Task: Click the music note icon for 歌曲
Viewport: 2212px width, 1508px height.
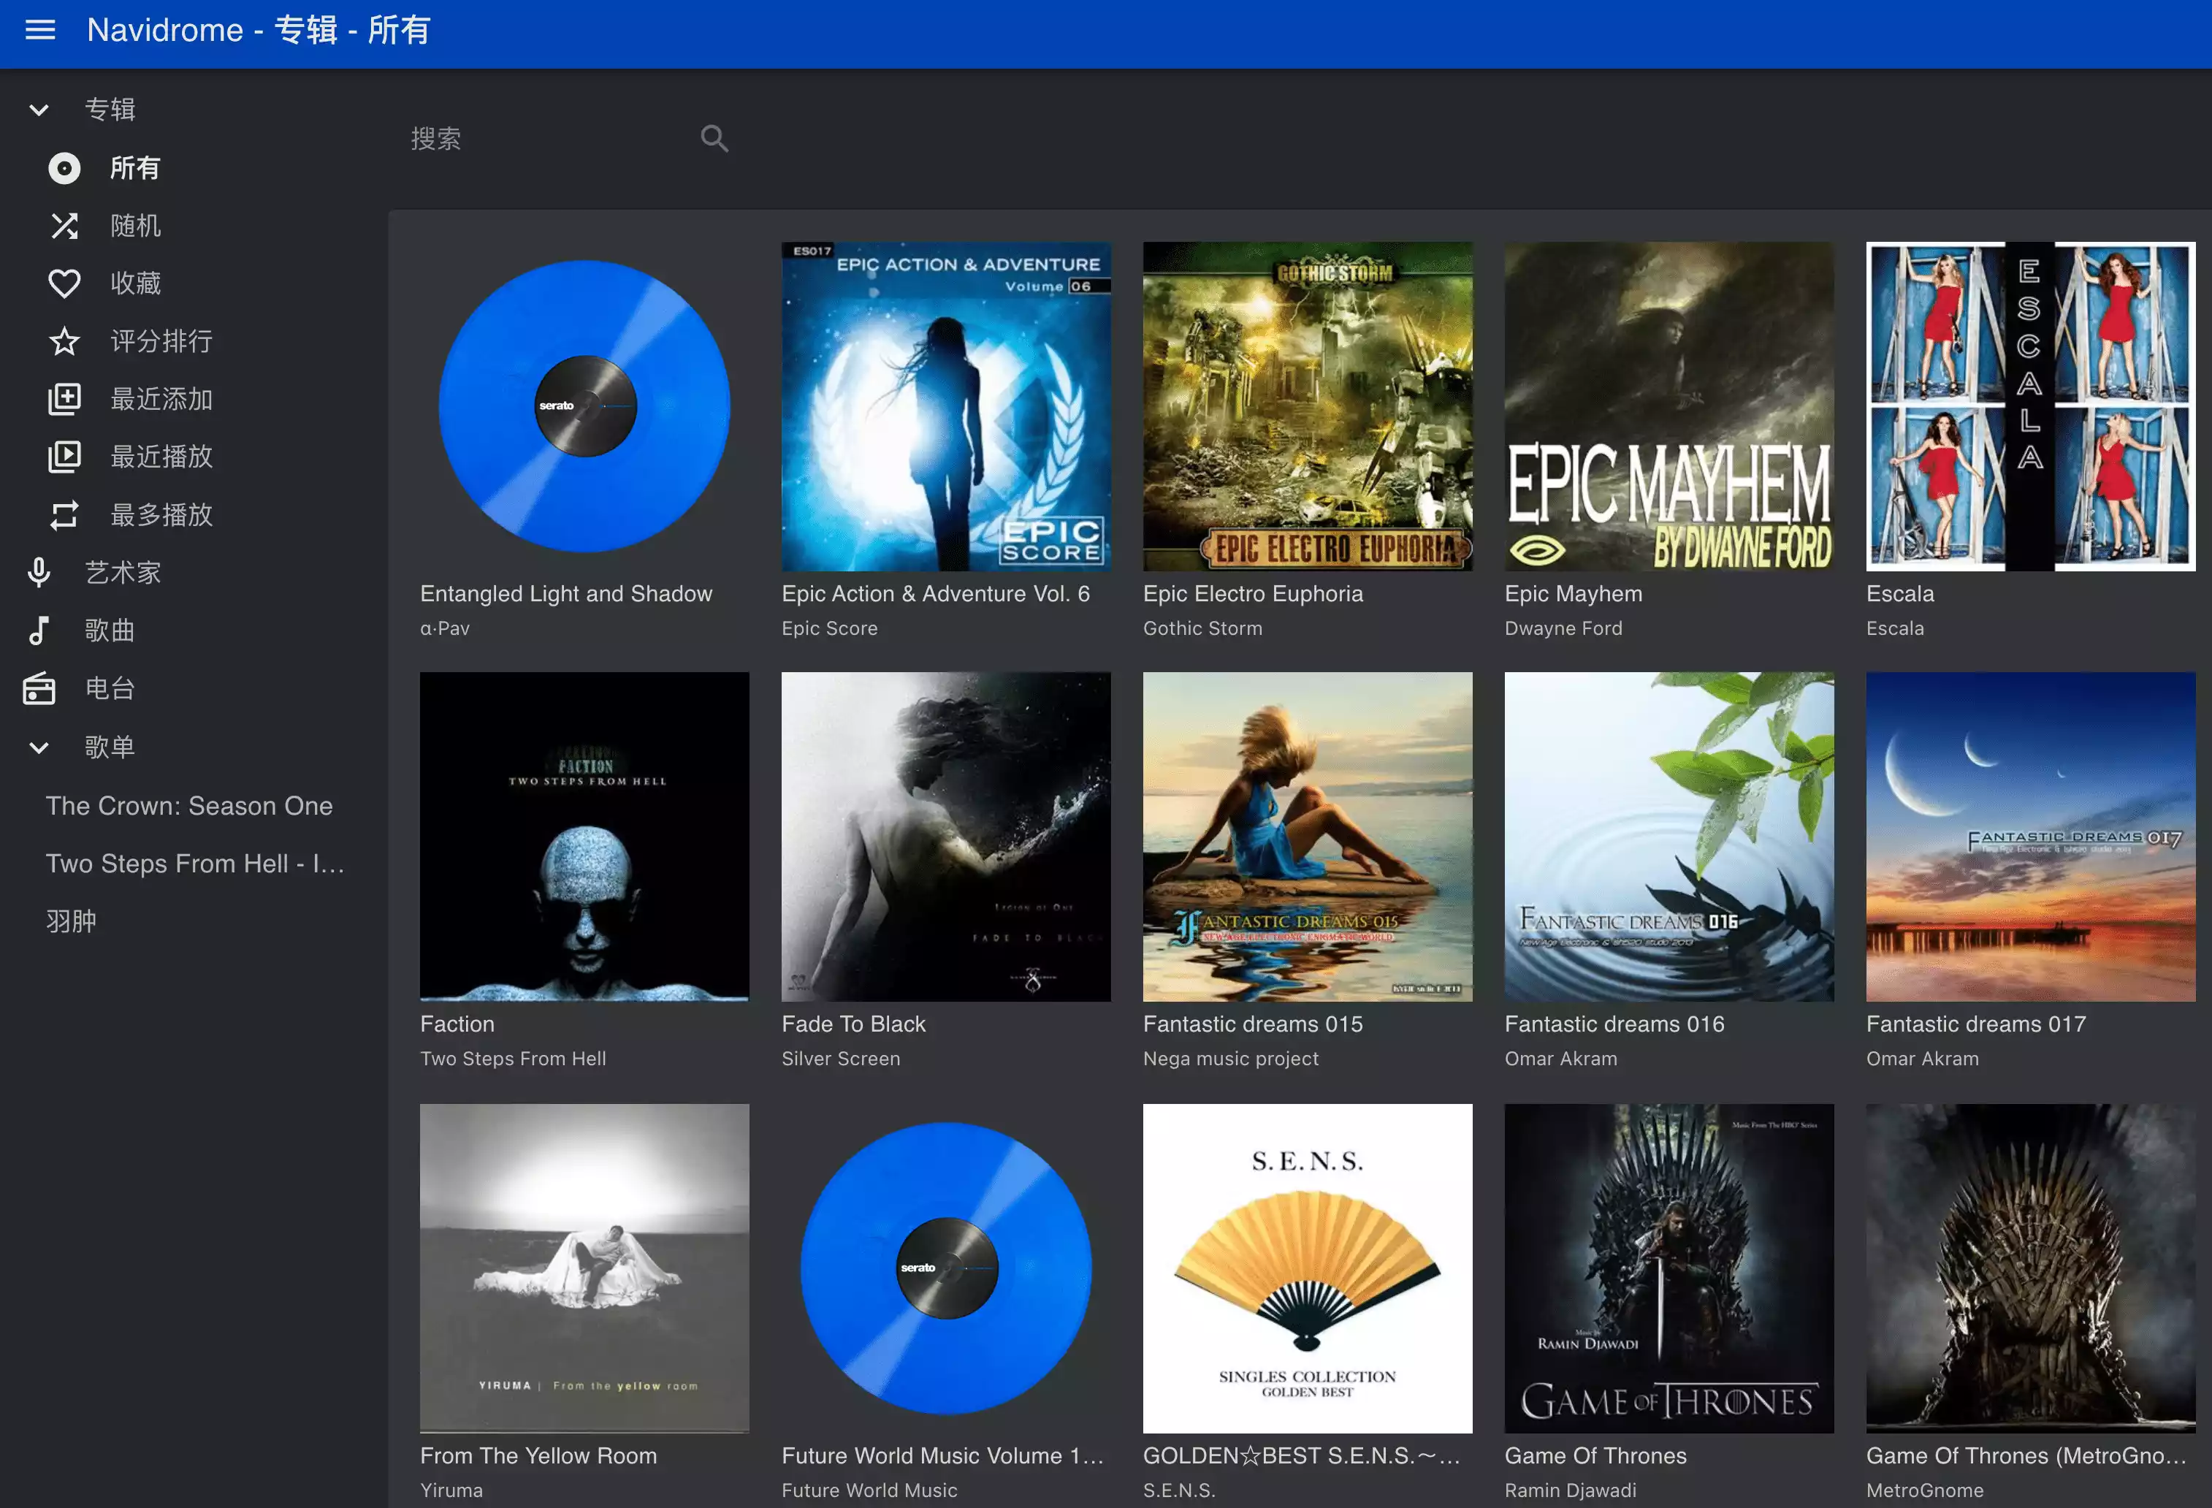Action: pos(39,631)
